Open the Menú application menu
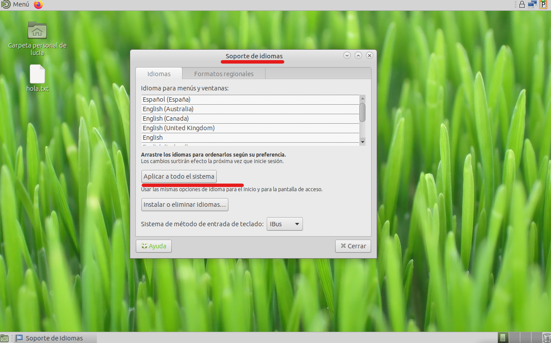551x343 pixels. click(16, 5)
